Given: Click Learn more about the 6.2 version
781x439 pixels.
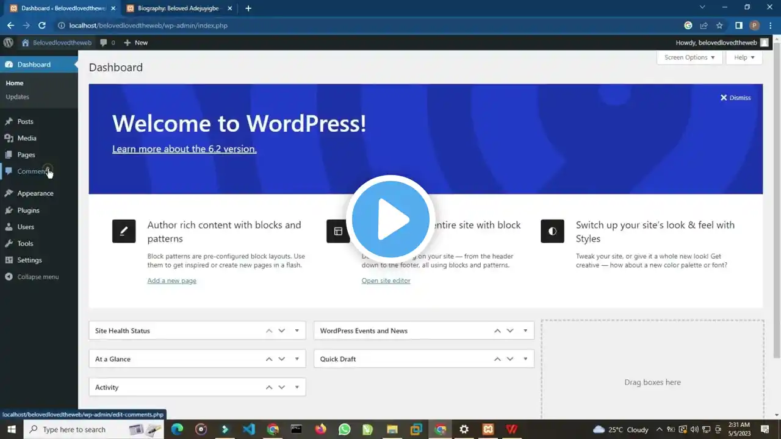Looking at the screenshot, I should click(x=184, y=149).
